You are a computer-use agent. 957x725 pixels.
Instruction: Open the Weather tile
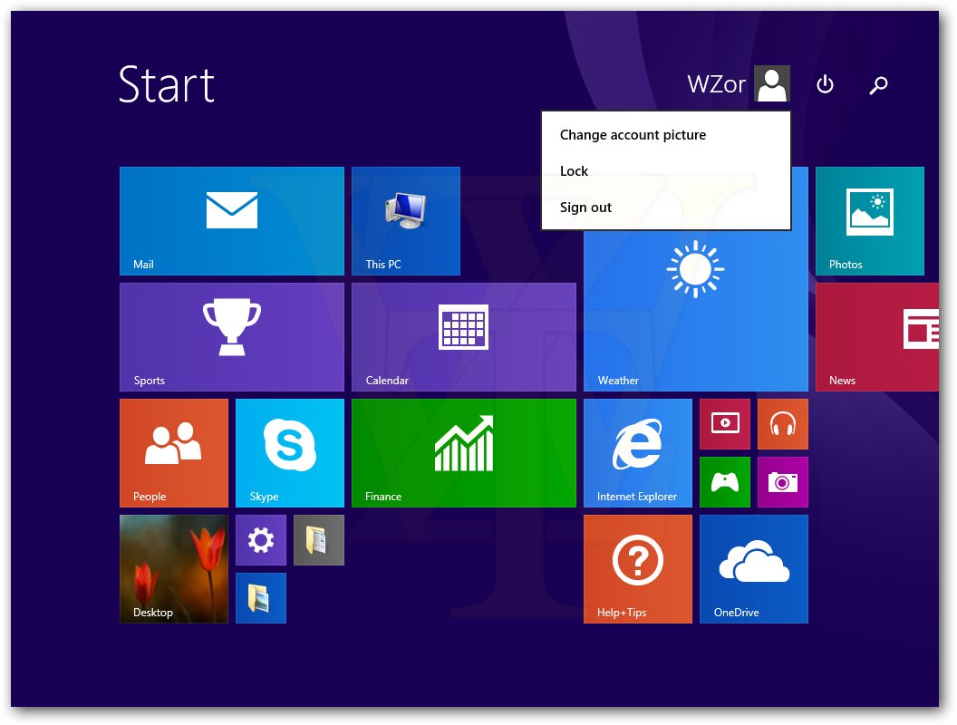coord(696,311)
